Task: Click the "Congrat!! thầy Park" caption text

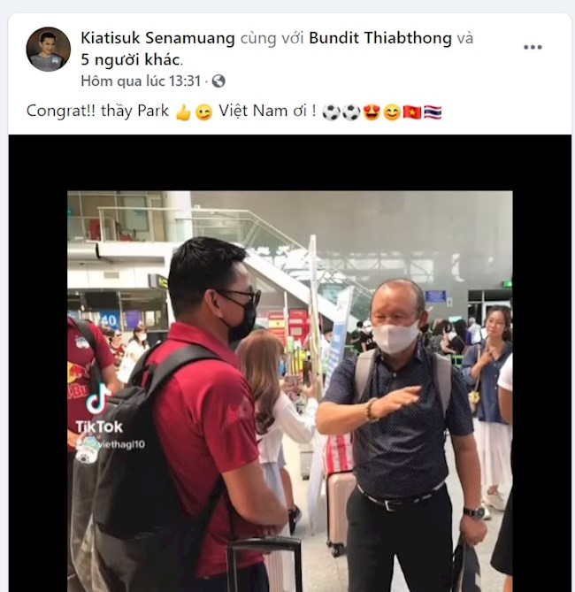Action: pos(97,111)
